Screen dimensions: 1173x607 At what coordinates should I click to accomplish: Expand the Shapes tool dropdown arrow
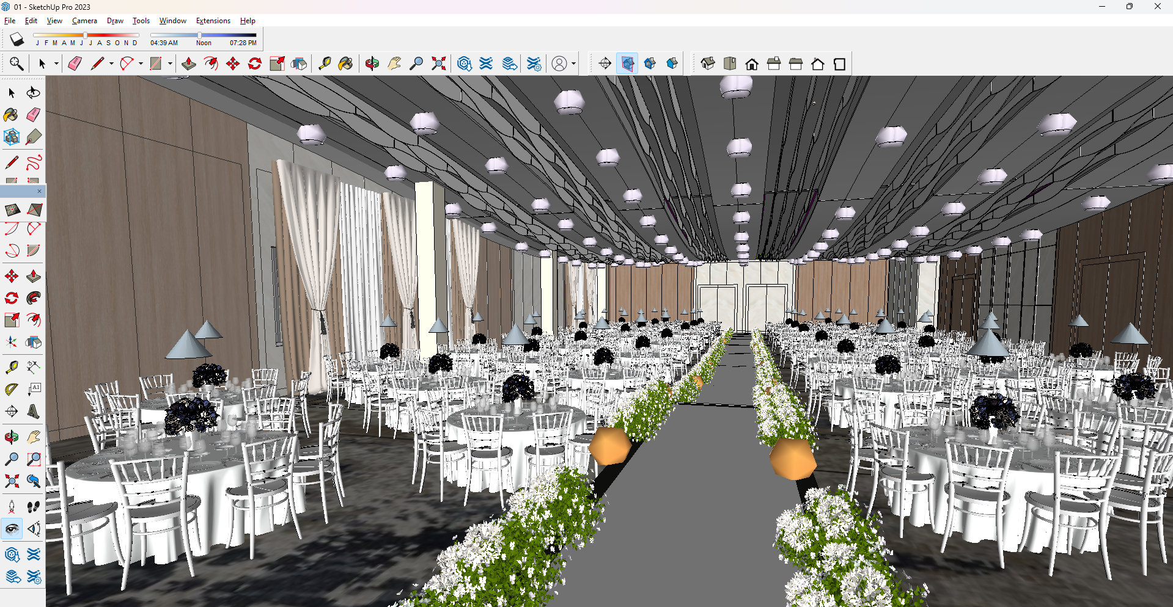click(170, 64)
